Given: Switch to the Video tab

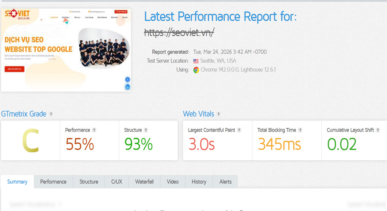Looking at the screenshot, I should 173,182.
